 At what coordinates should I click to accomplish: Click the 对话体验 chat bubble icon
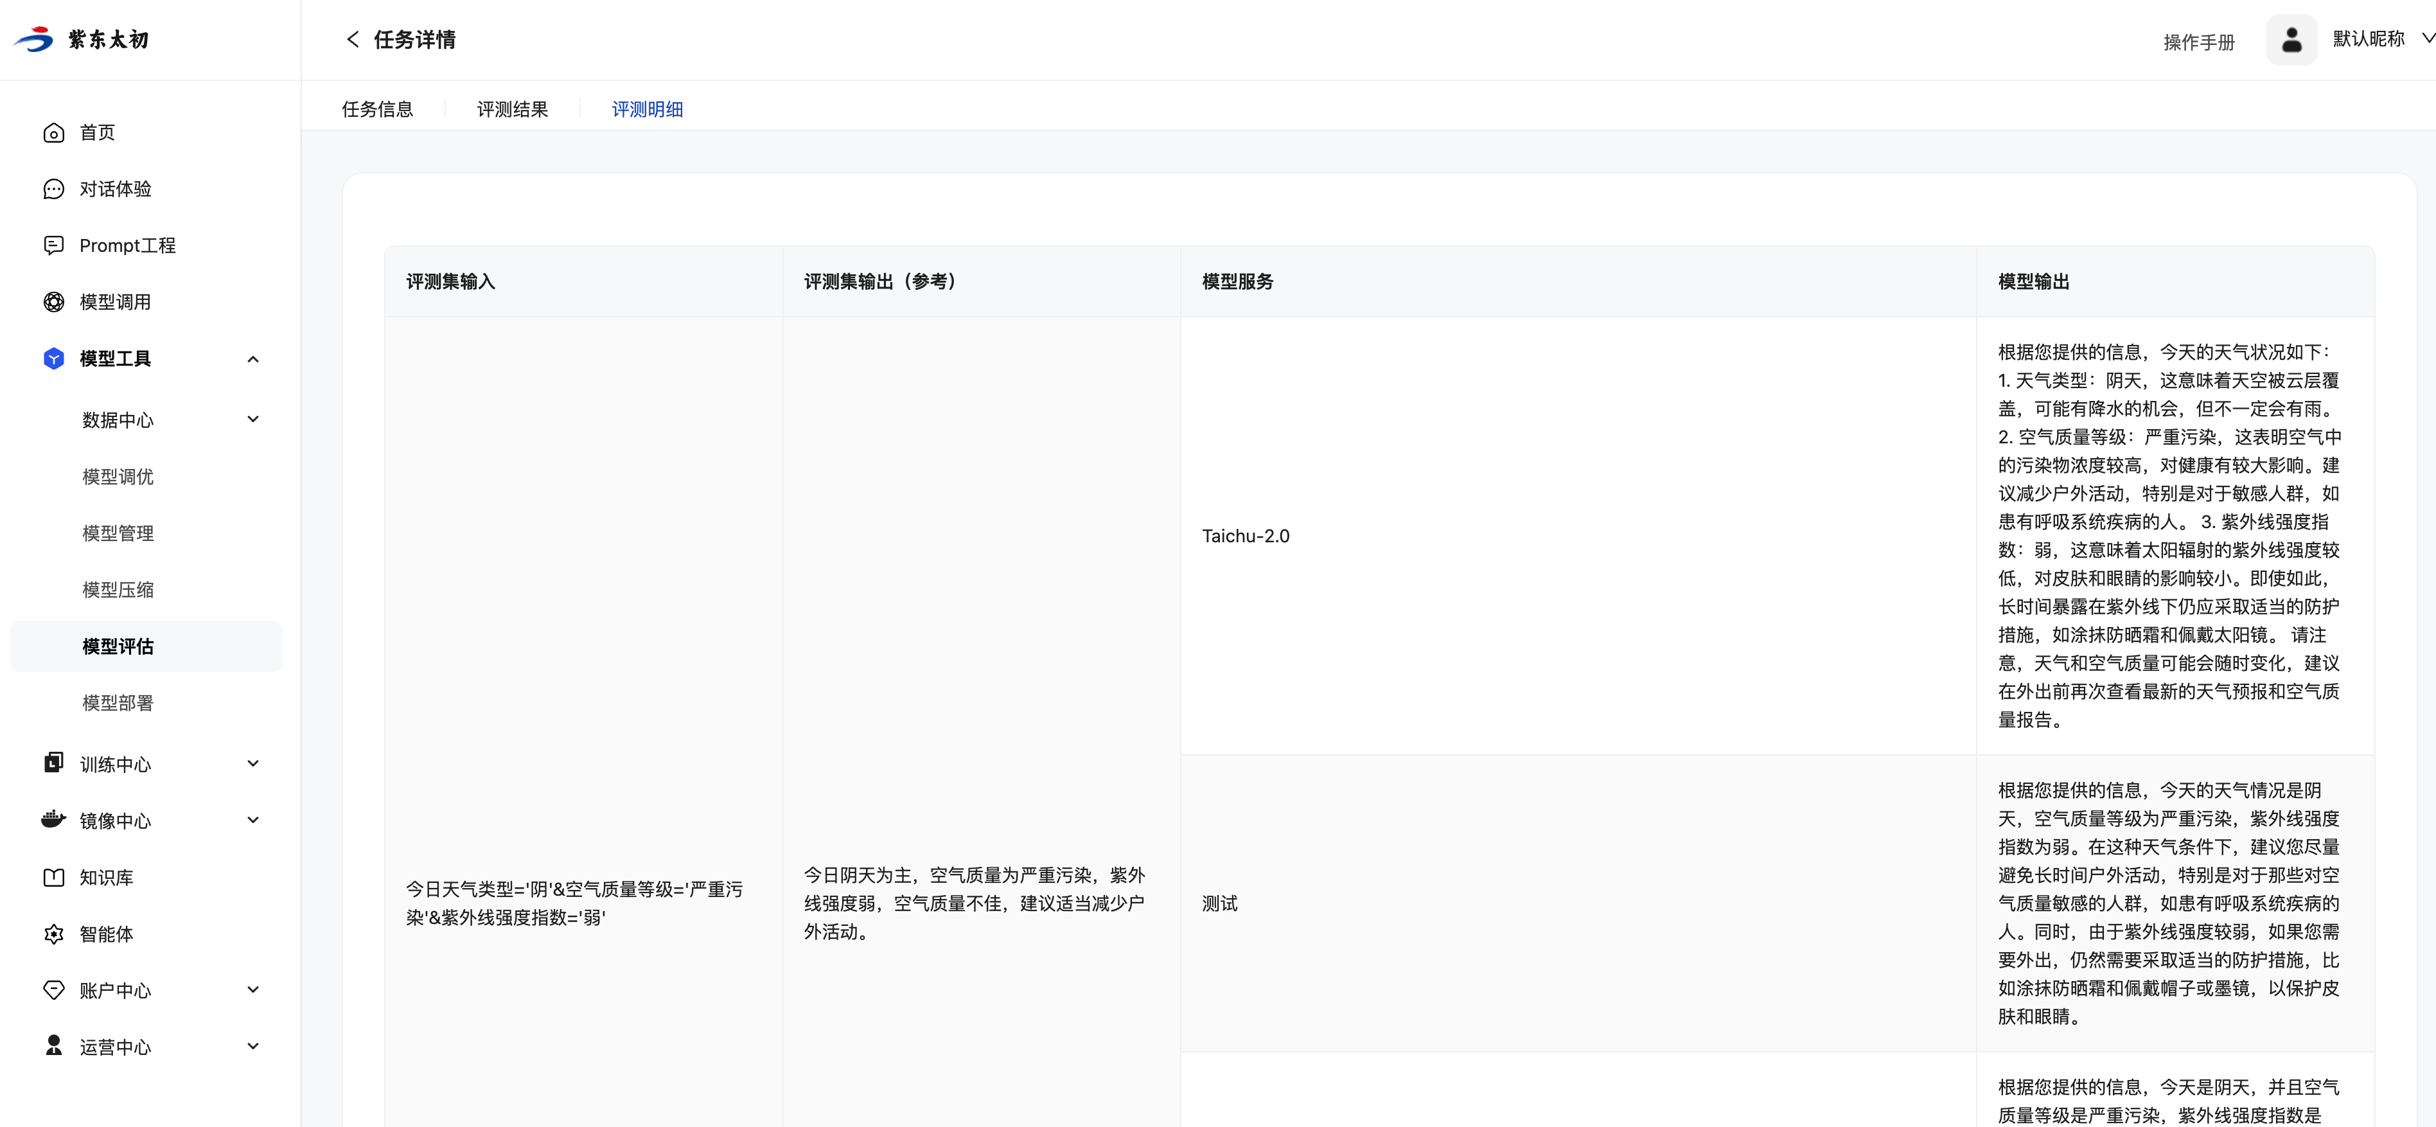(54, 189)
